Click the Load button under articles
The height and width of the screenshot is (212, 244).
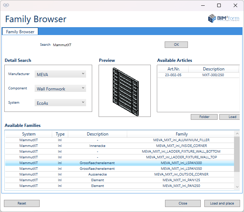click(230, 117)
